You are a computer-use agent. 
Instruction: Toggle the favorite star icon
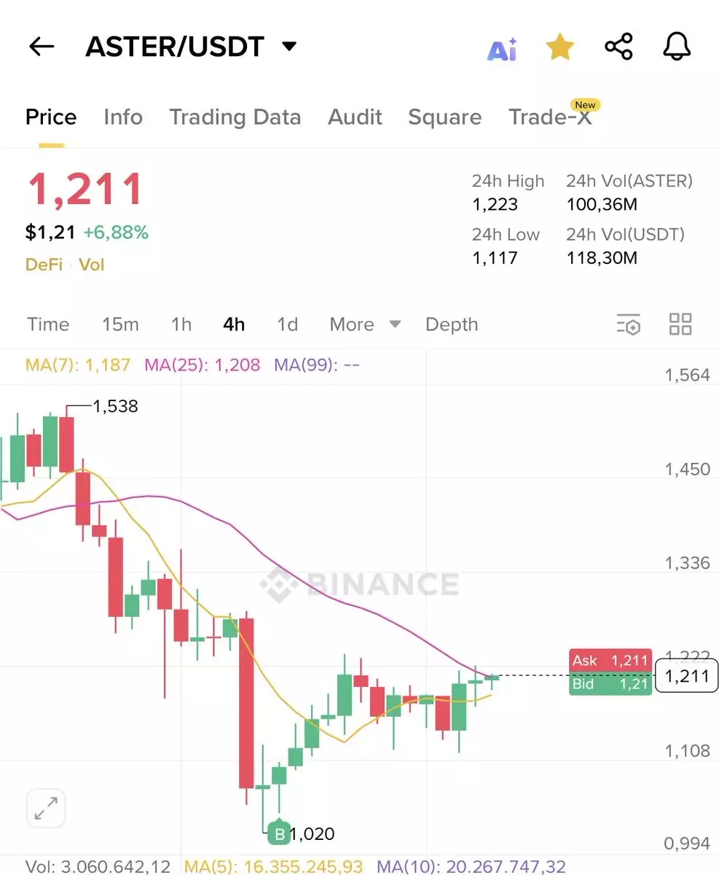point(560,47)
